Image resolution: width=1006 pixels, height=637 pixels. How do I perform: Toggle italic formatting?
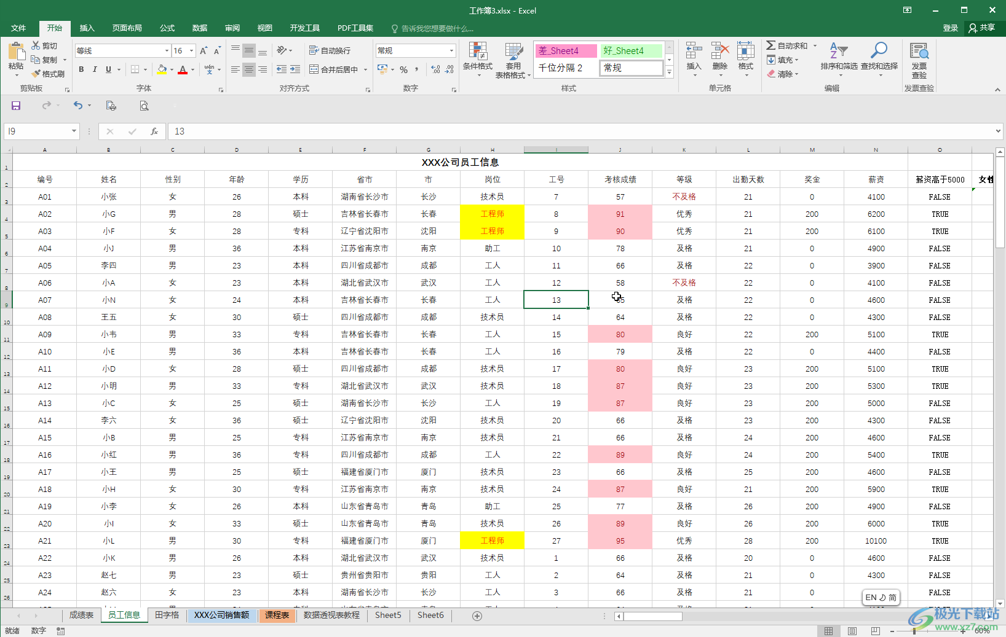point(95,69)
